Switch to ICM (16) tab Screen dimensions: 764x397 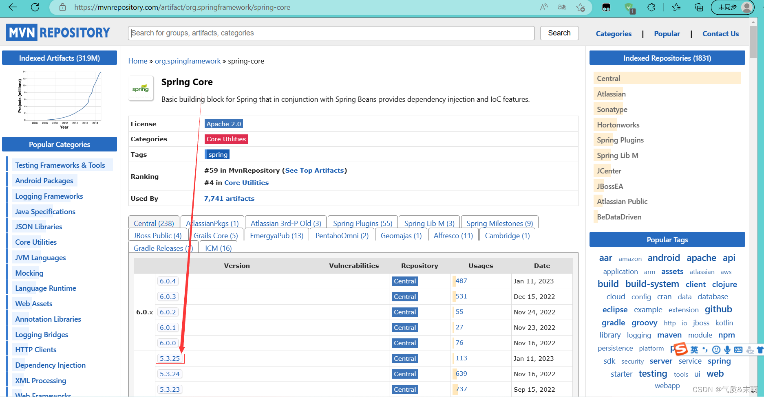click(218, 248)
